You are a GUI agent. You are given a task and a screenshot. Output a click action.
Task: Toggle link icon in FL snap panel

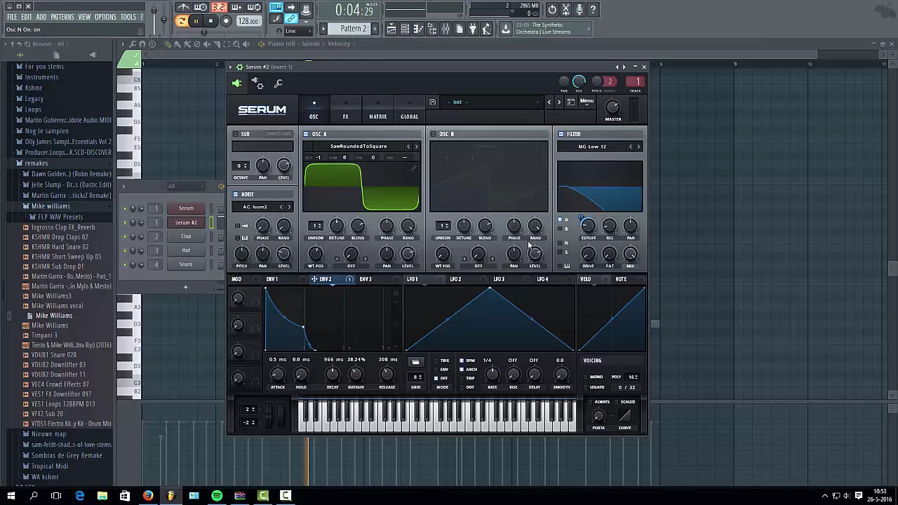290,19
